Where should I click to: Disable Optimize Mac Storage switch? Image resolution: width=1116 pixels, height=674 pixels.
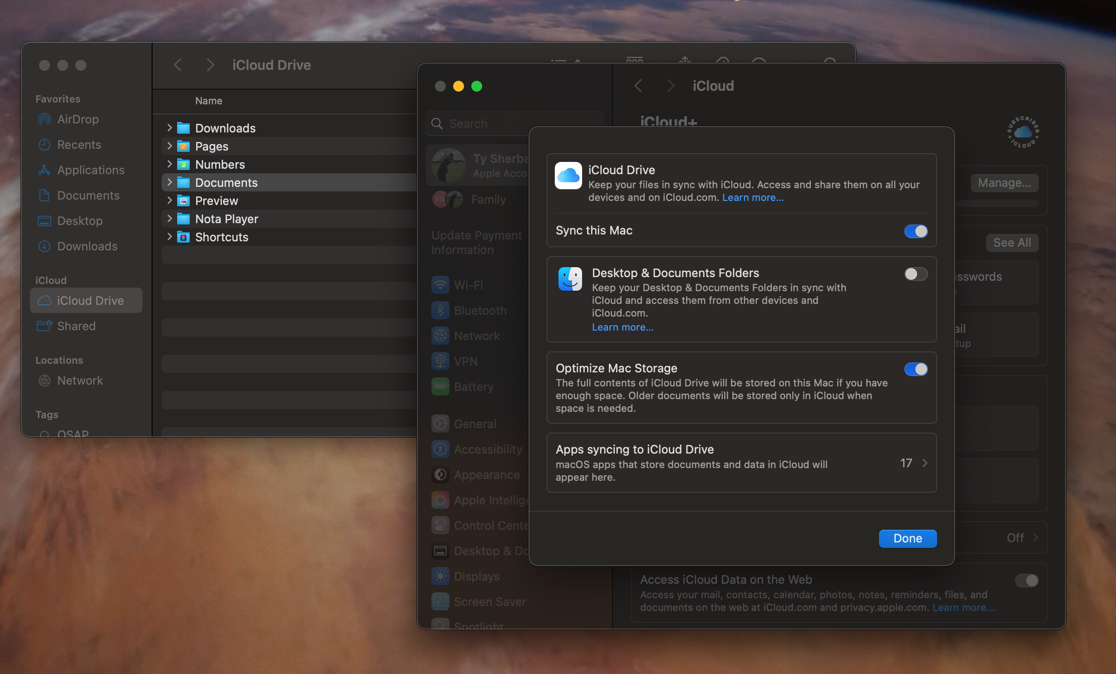(916, 369)
